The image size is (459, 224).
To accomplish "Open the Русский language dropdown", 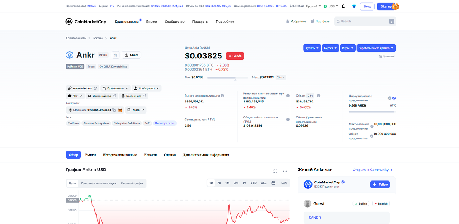I will (314, 6).
